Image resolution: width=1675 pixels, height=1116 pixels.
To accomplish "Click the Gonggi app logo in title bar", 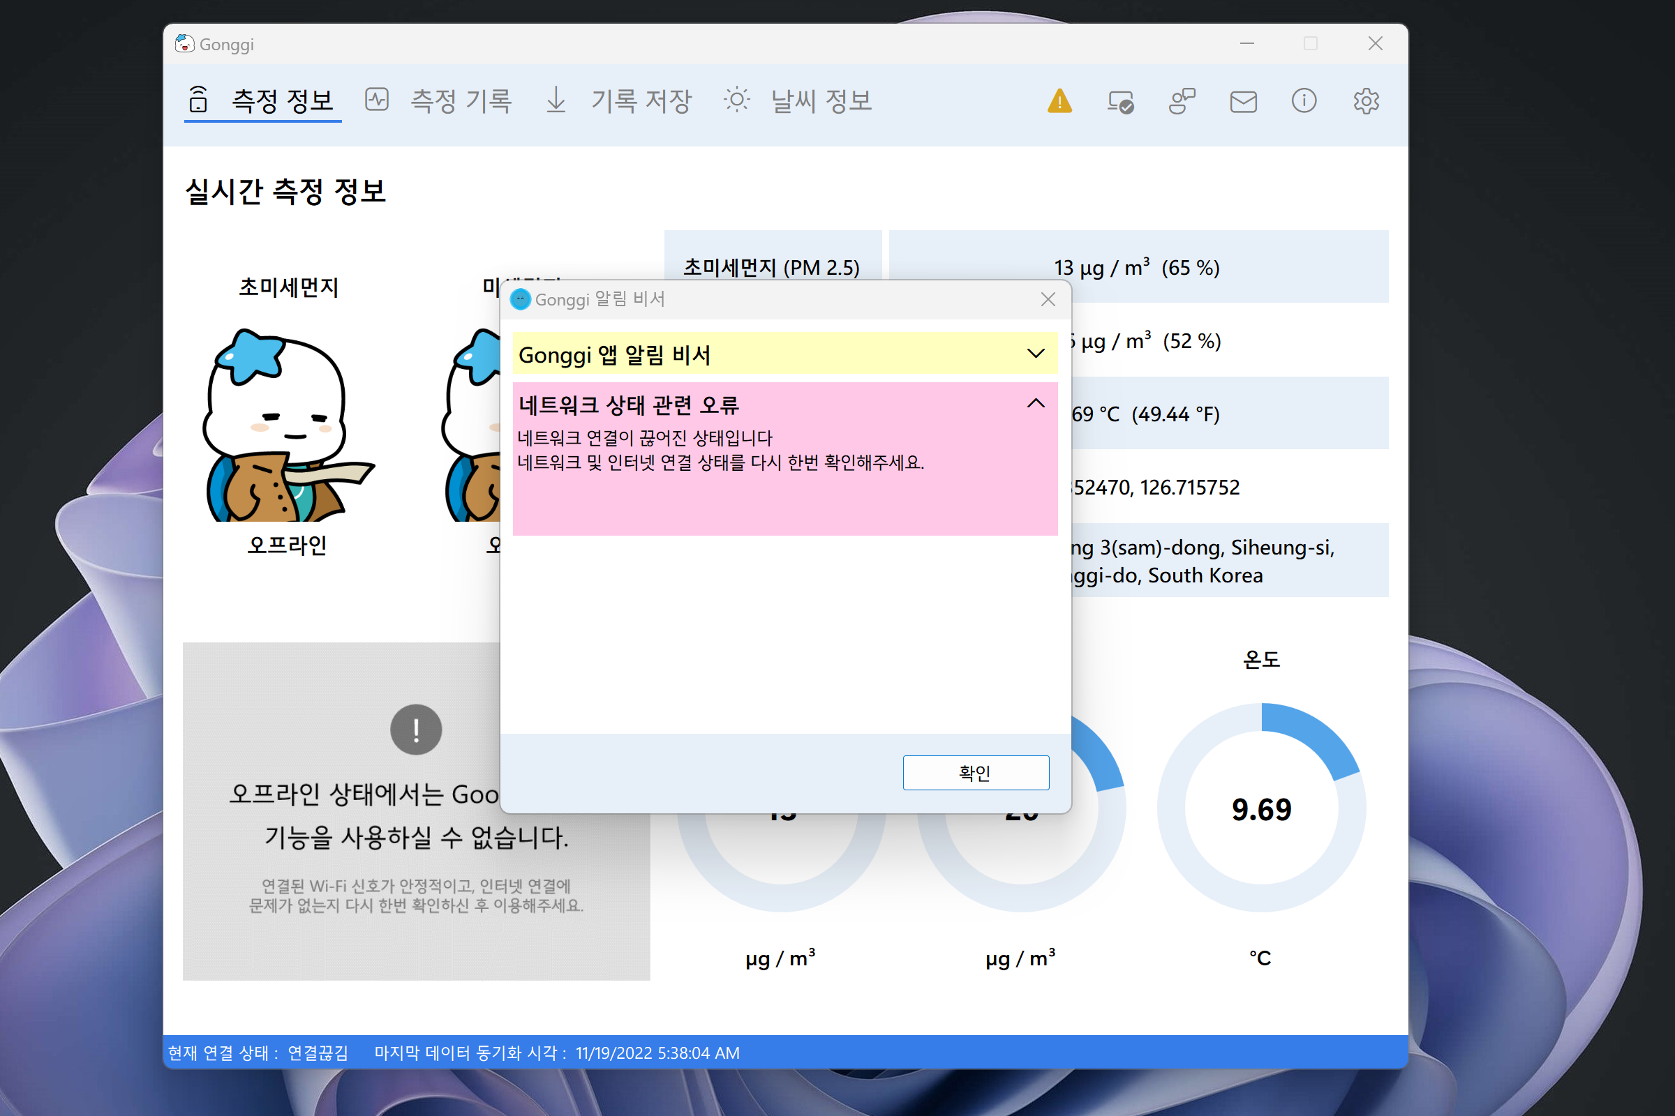I will point(184,44).
